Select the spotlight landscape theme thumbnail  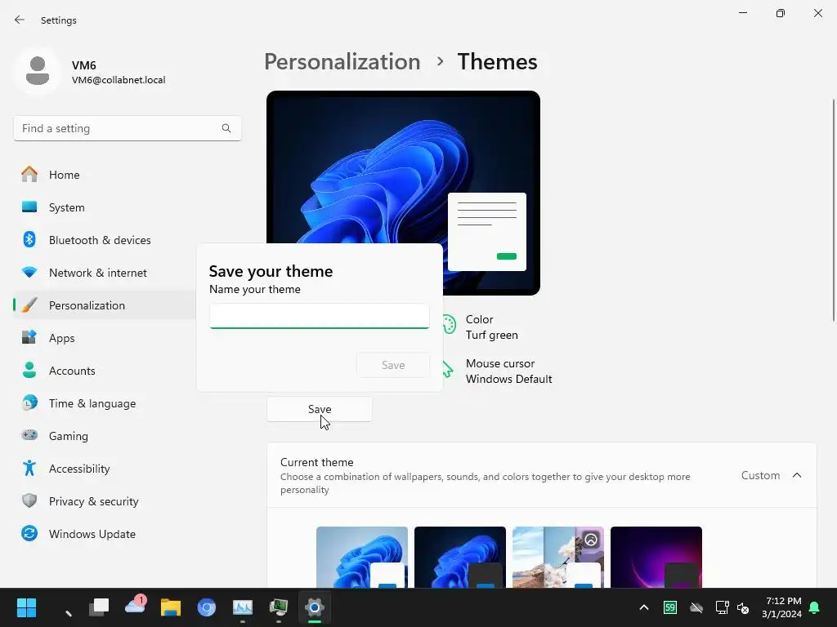(557, 557)
